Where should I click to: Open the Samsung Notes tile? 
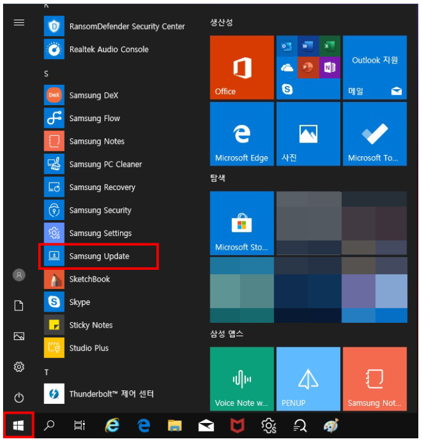(375, 379)
